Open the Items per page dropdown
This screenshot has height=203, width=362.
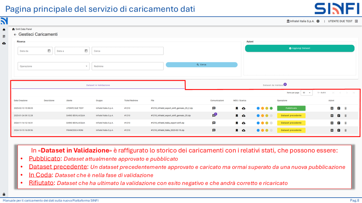click(x=307, y=92)
